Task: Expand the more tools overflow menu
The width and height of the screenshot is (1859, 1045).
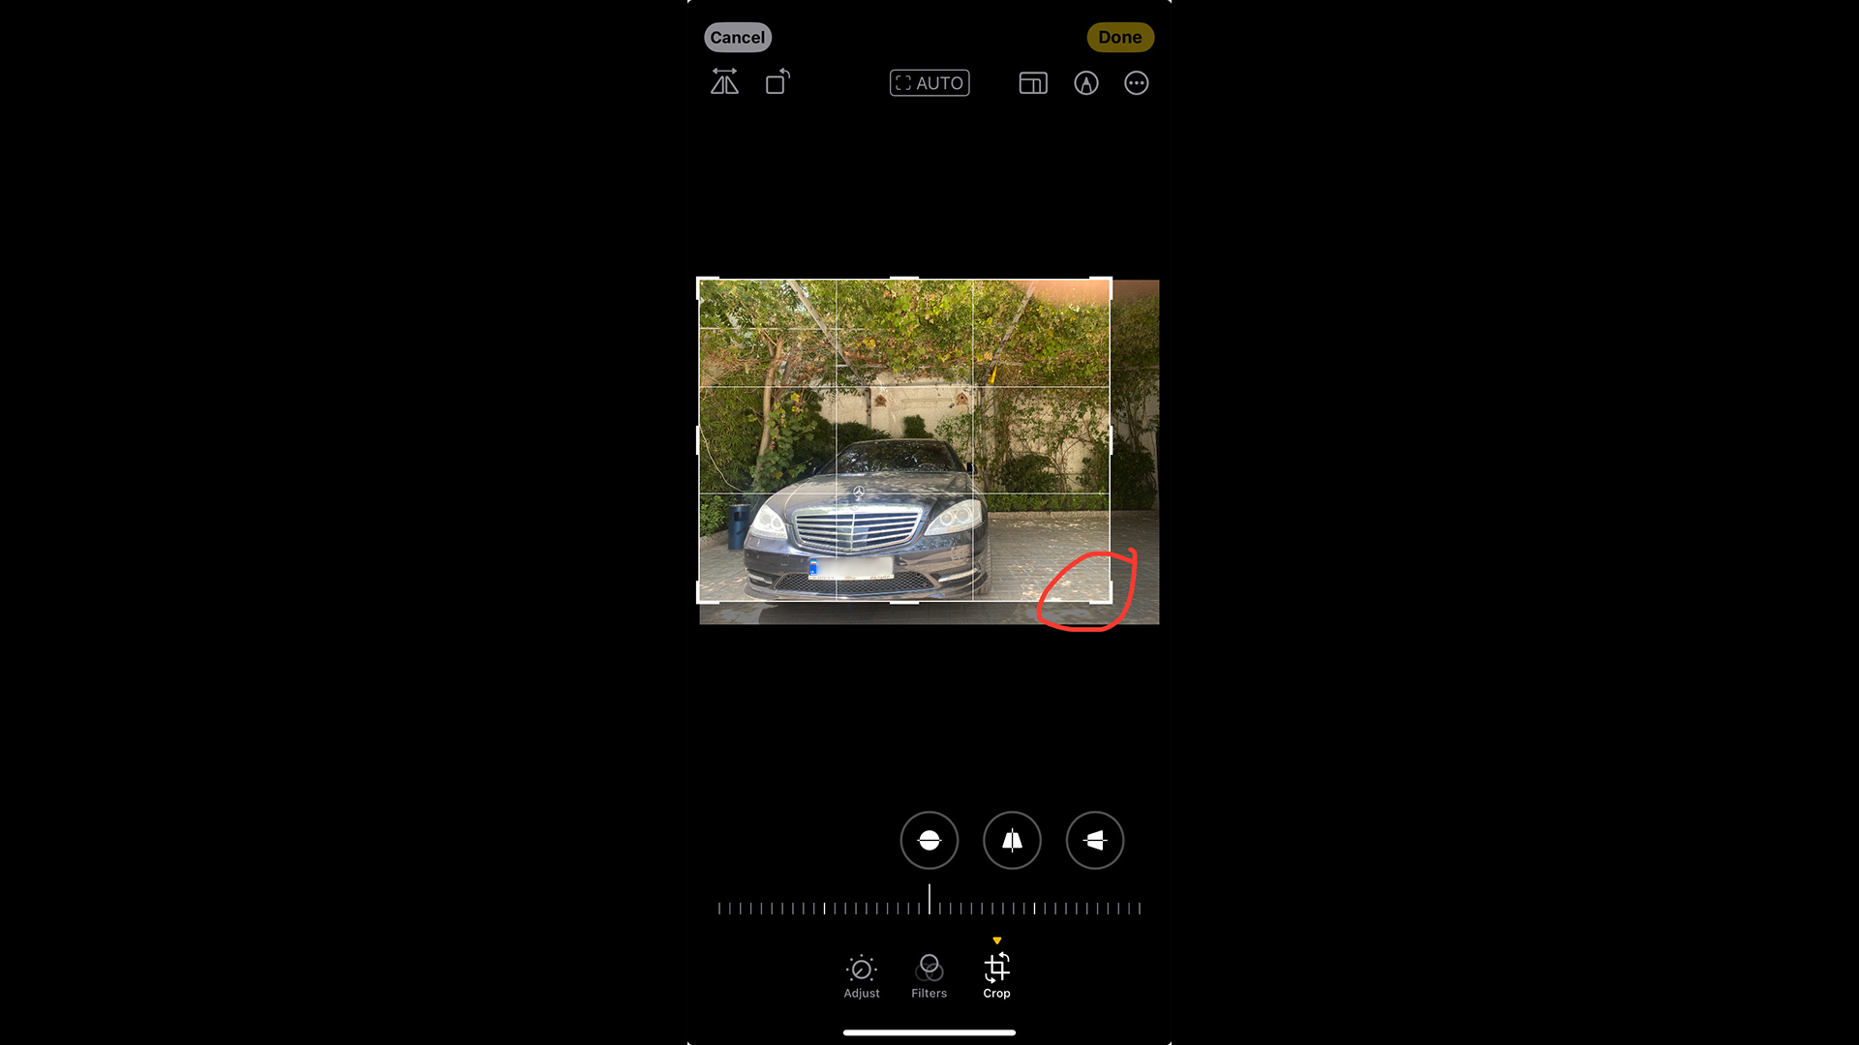Action: (1137, 83)
